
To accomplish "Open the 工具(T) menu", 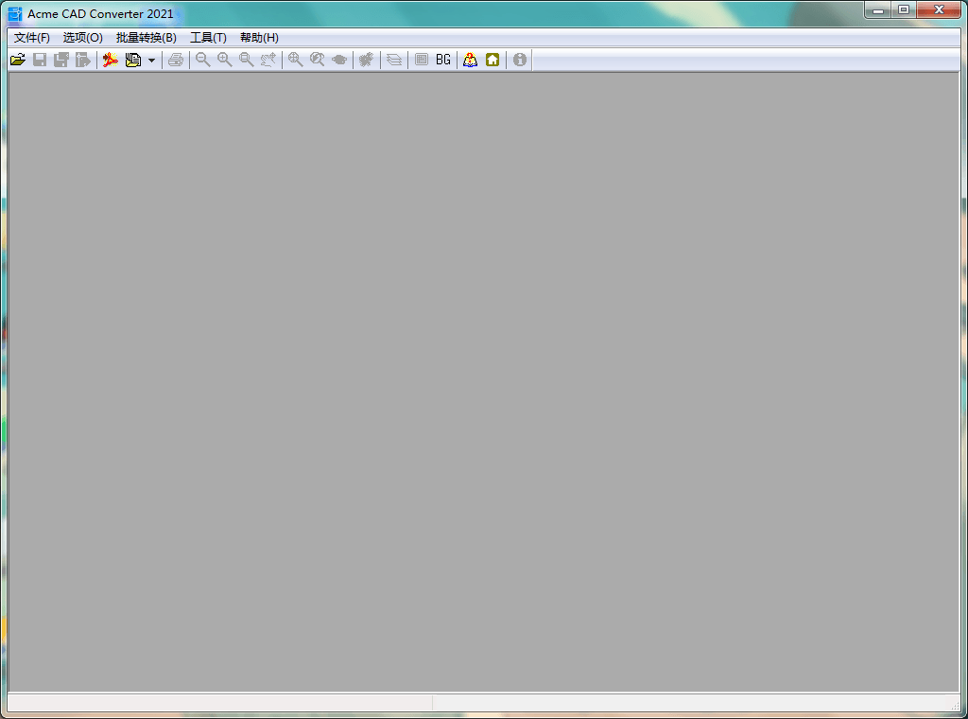I will tap(208, 38).
